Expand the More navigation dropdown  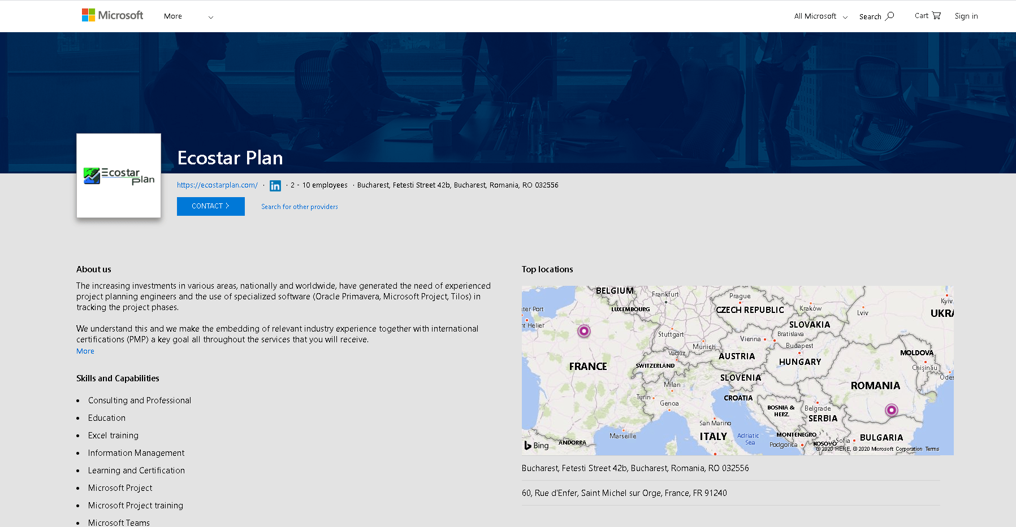[189, 16]
